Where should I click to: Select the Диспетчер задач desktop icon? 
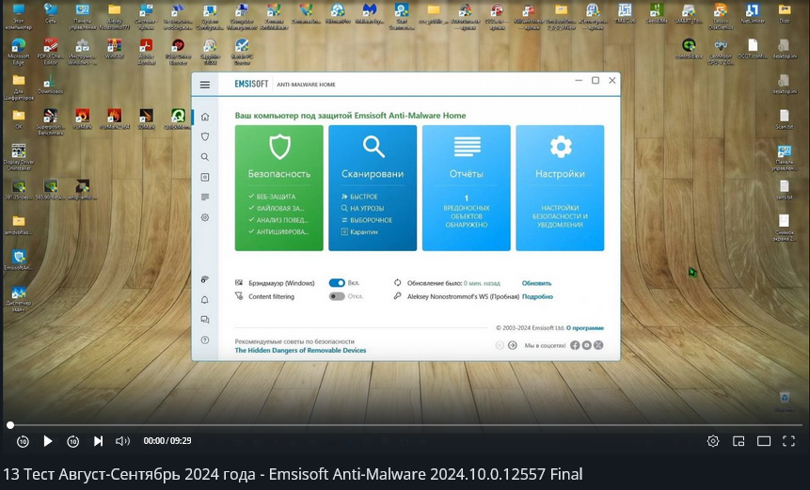tap(19, 299)
